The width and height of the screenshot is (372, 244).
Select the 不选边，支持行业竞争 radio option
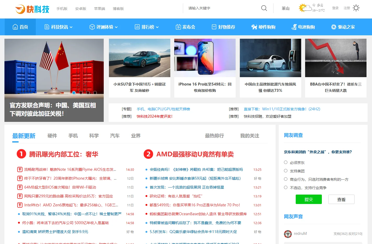tap(286, 188)
